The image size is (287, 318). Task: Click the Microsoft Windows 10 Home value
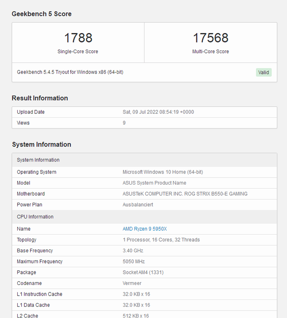tap(163, 172)
